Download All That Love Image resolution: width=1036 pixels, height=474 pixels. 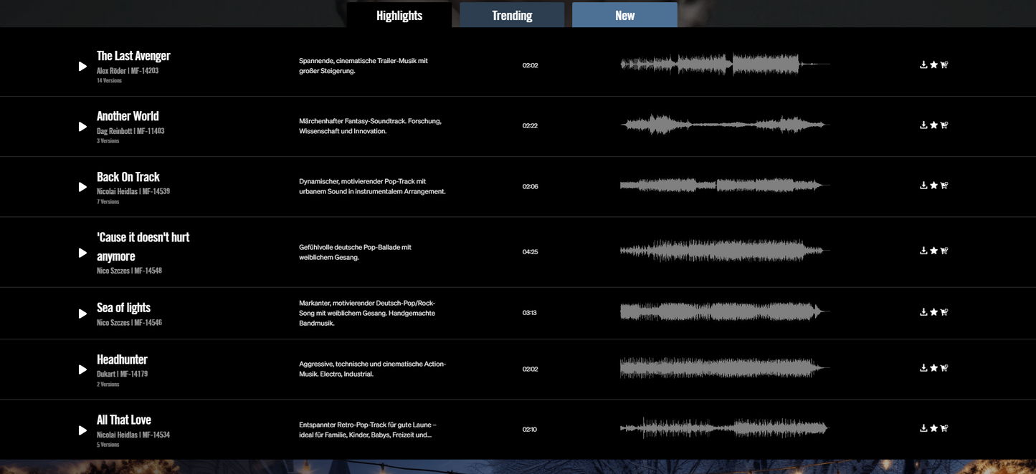click(923, 427)
